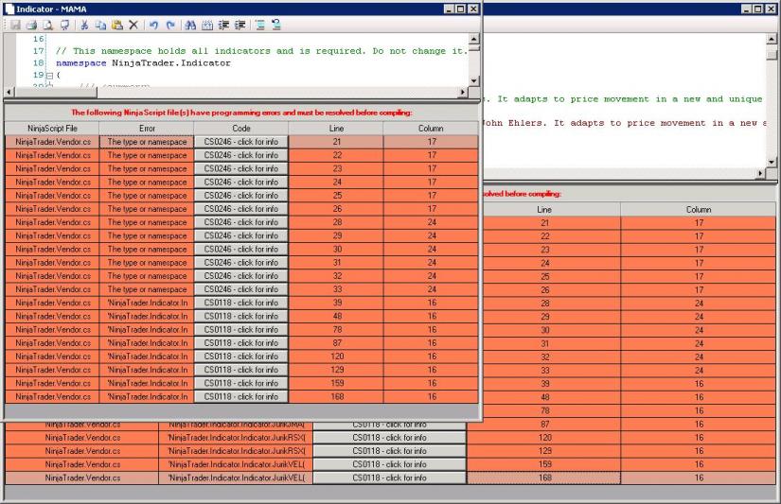Viewport: 781px width, 504px height.
Task: Click line value 78 in the back window table
Action: click(544, 411)
